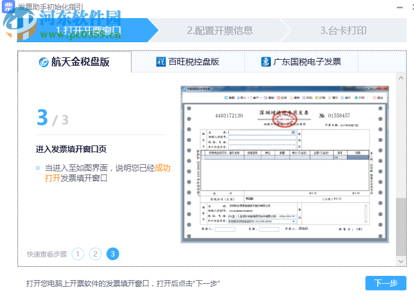Switch to the 百旺税控盘版 tab
The width and height of the screenshot is (414, 297).
(188, 62)
